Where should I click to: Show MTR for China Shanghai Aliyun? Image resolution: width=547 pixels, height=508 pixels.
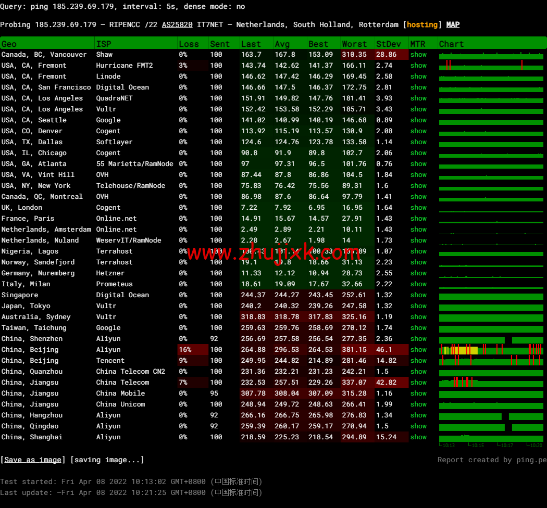coord(418,437)
